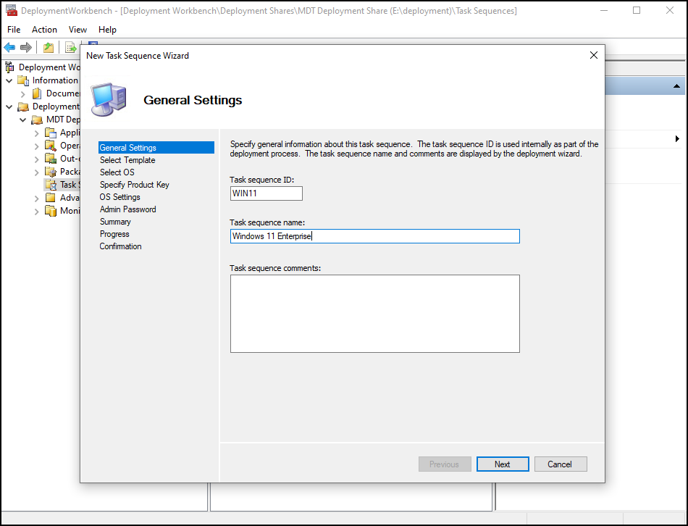This screenshot has width=688, height=526.
Task: Click the Task sequence comments text box
Action: (x=374, y=313)
